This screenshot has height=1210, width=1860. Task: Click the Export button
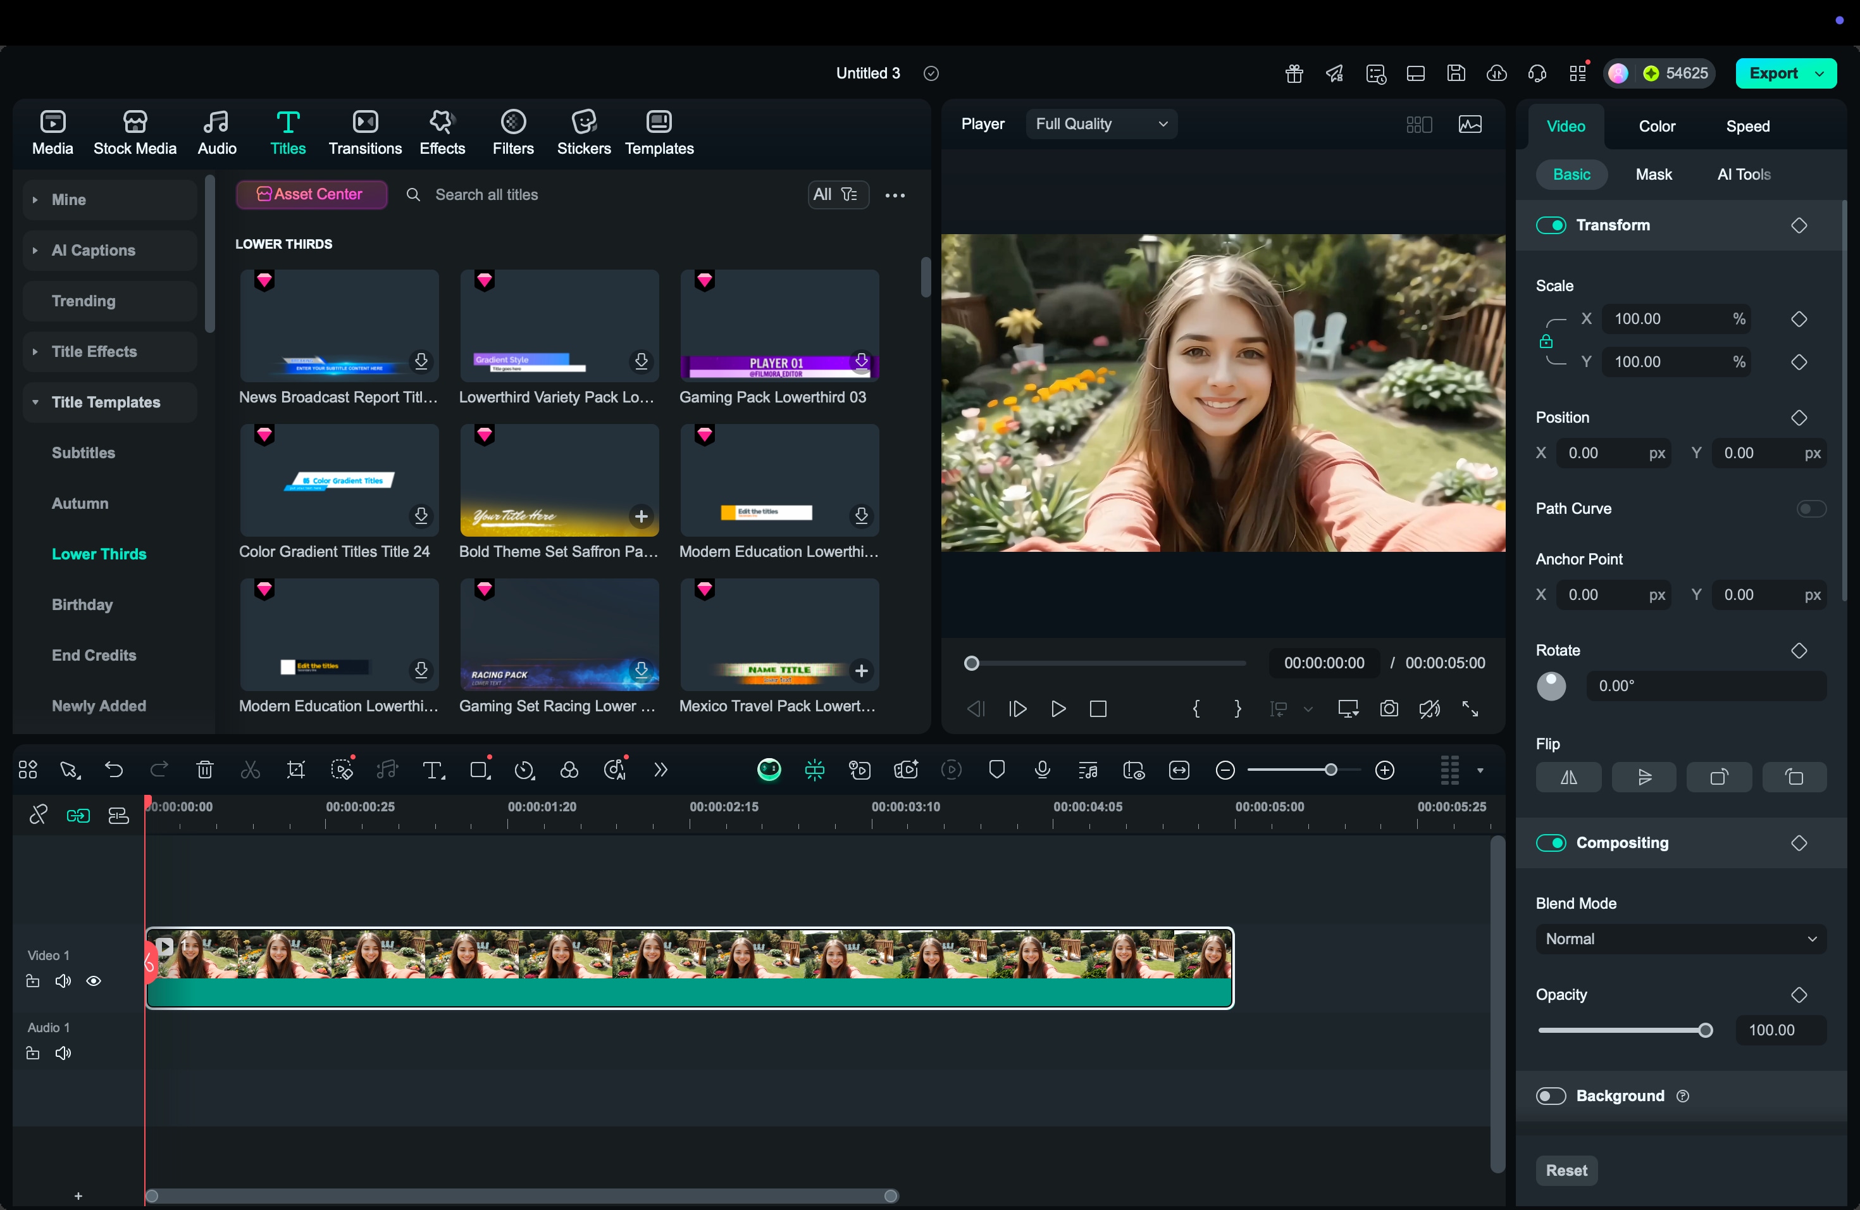tap(1773, 73)
